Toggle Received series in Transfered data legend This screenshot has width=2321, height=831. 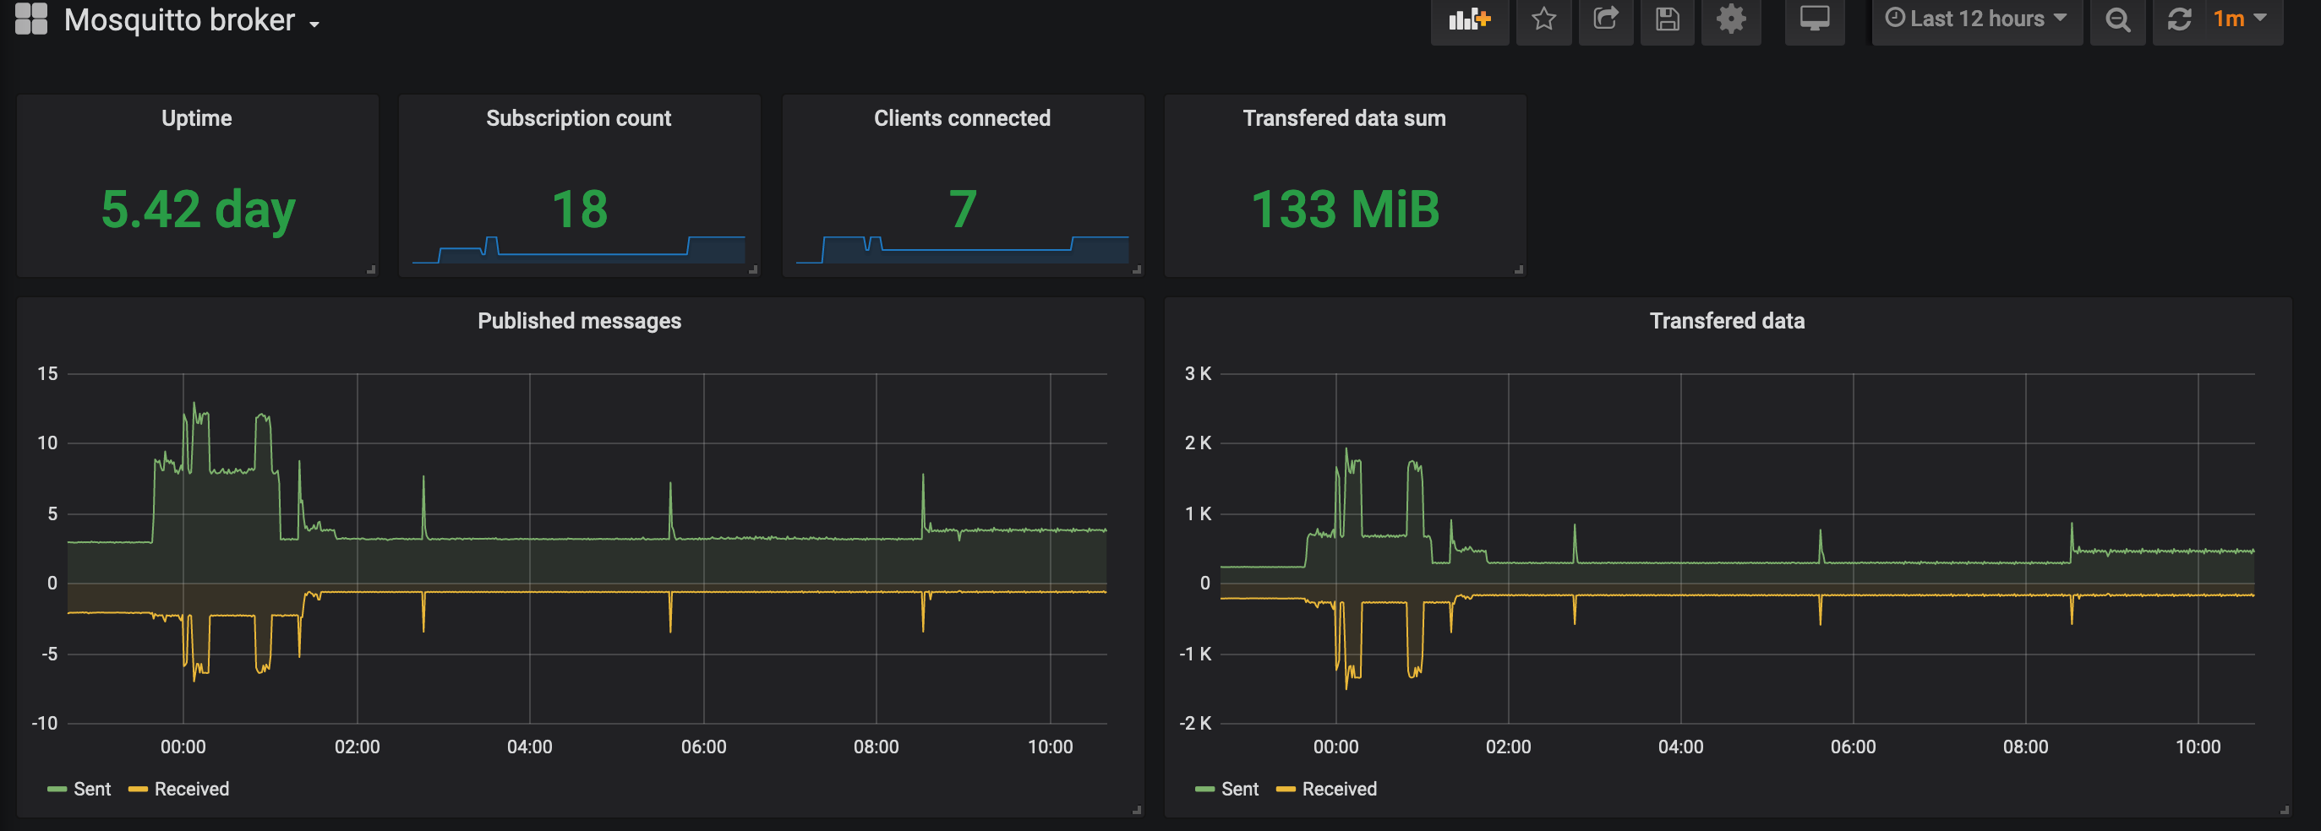[1340, 789]
